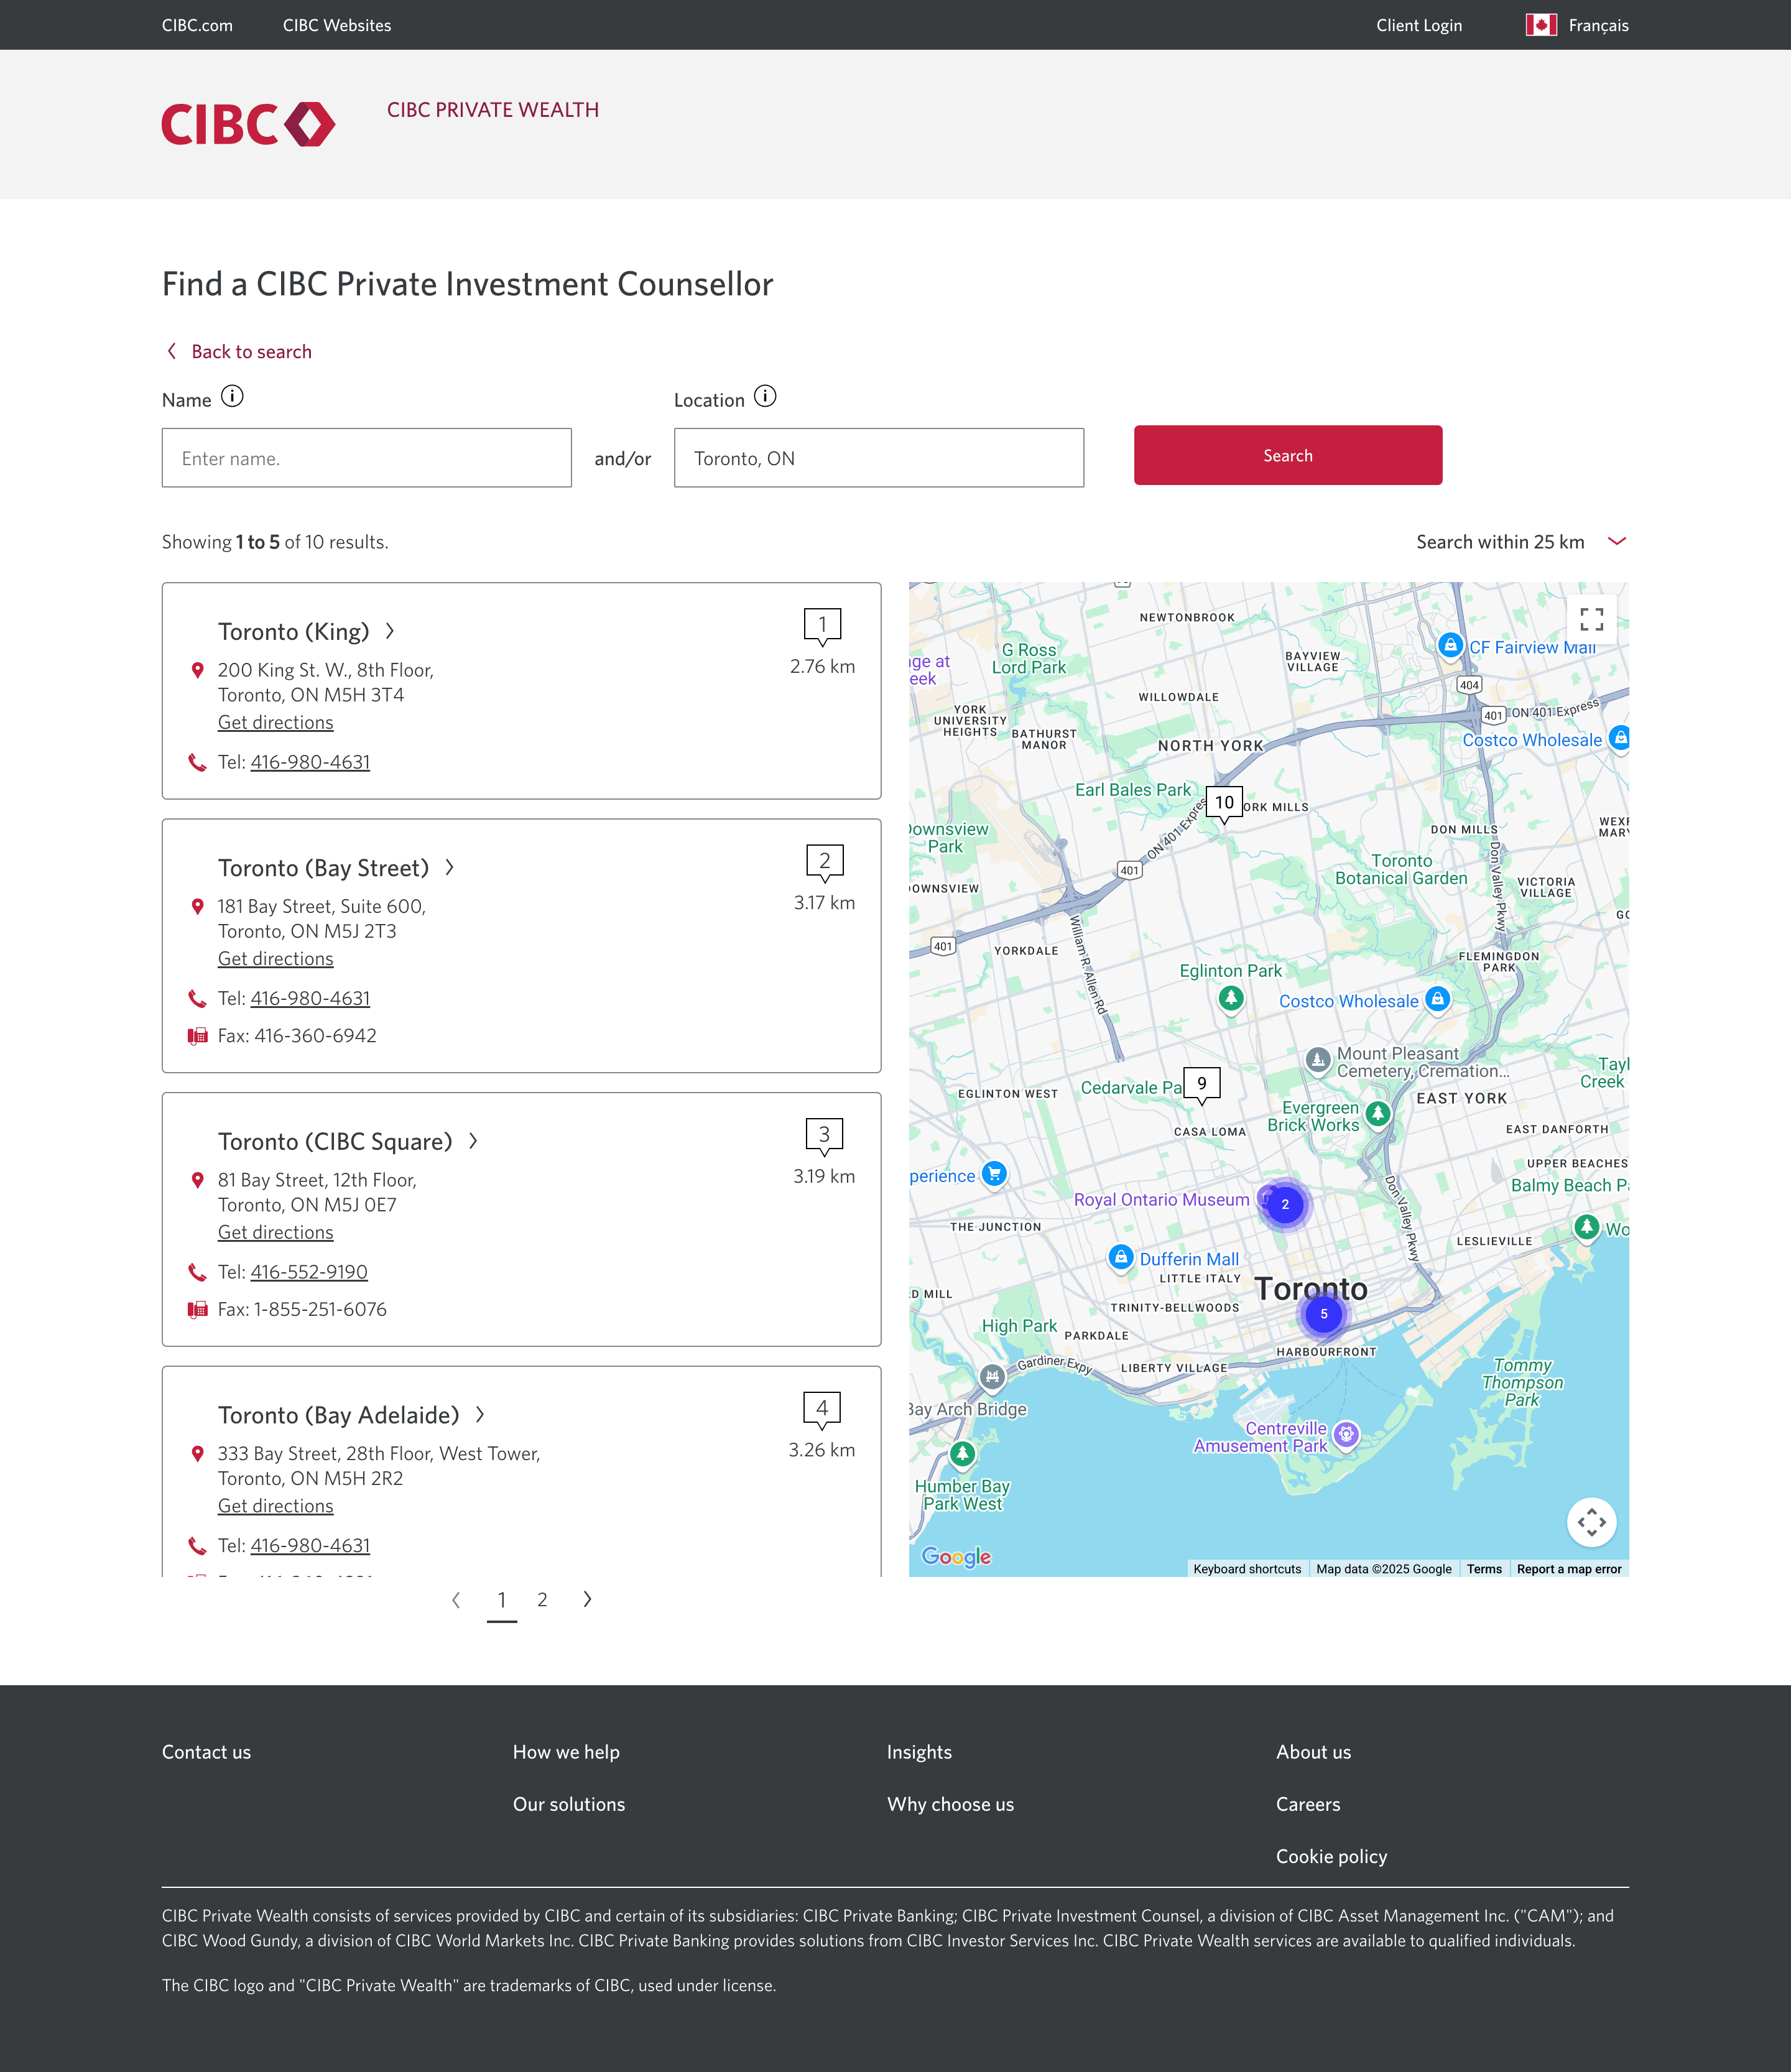Click the Location info icon
The height and width of the screenshot is (2072, 1791).
tap(765, 397)
